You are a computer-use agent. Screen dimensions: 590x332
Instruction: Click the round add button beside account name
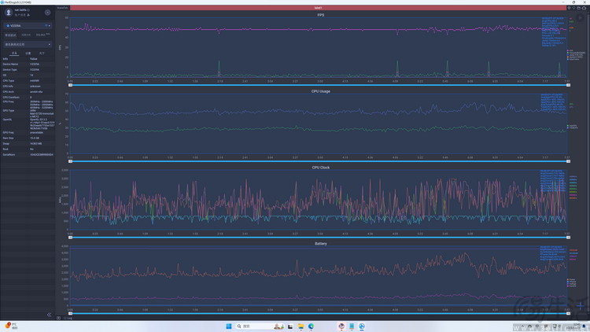tap(47, 13)
